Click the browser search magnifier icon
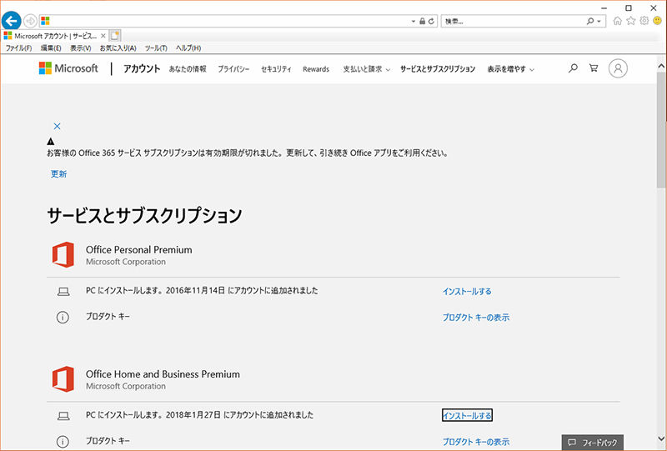Screen dimensions: 667x451 pyautogui.click(x=590, y=22)
